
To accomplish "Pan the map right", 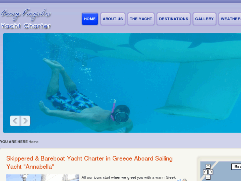I will click(211, 172).
